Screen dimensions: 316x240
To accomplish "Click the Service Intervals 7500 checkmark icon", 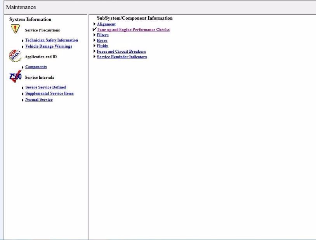I will click(15, 77).
